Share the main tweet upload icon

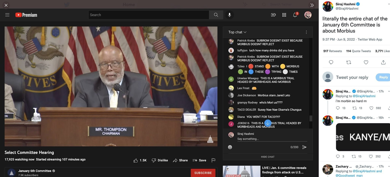[383, 62]
